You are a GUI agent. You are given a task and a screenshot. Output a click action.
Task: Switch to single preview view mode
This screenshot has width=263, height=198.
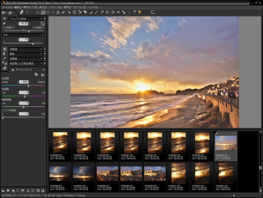48,12
